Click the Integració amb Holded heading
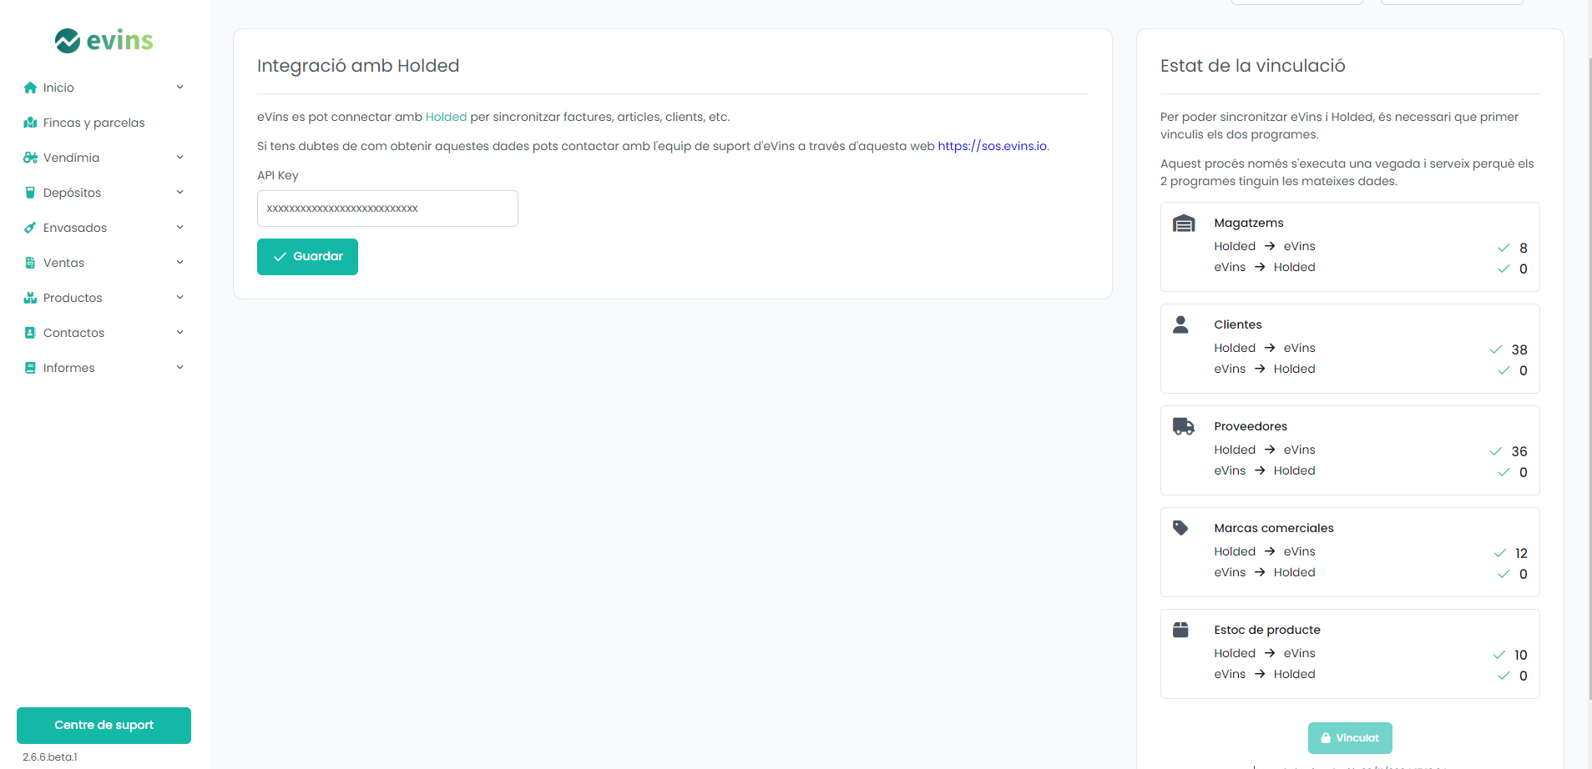 358,66
